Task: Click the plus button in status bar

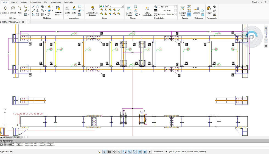Action: click(x=150, y=152)
